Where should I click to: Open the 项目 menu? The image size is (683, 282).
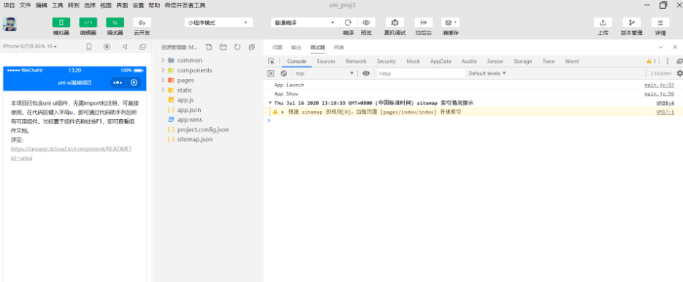[9, 6]
